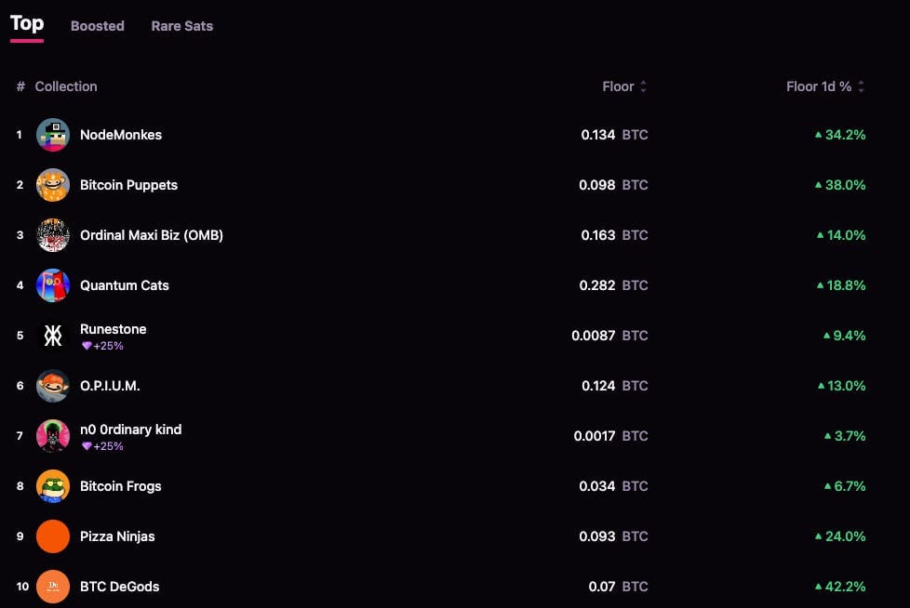Screen dimensions: 910x608
Task: Click n0 0rdinary kind's +25% boost badge
Action: point(103,446)
